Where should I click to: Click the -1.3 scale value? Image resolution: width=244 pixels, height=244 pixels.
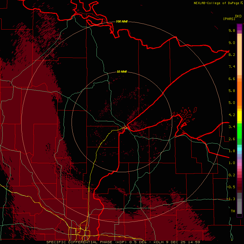click(x=231, y=199)
